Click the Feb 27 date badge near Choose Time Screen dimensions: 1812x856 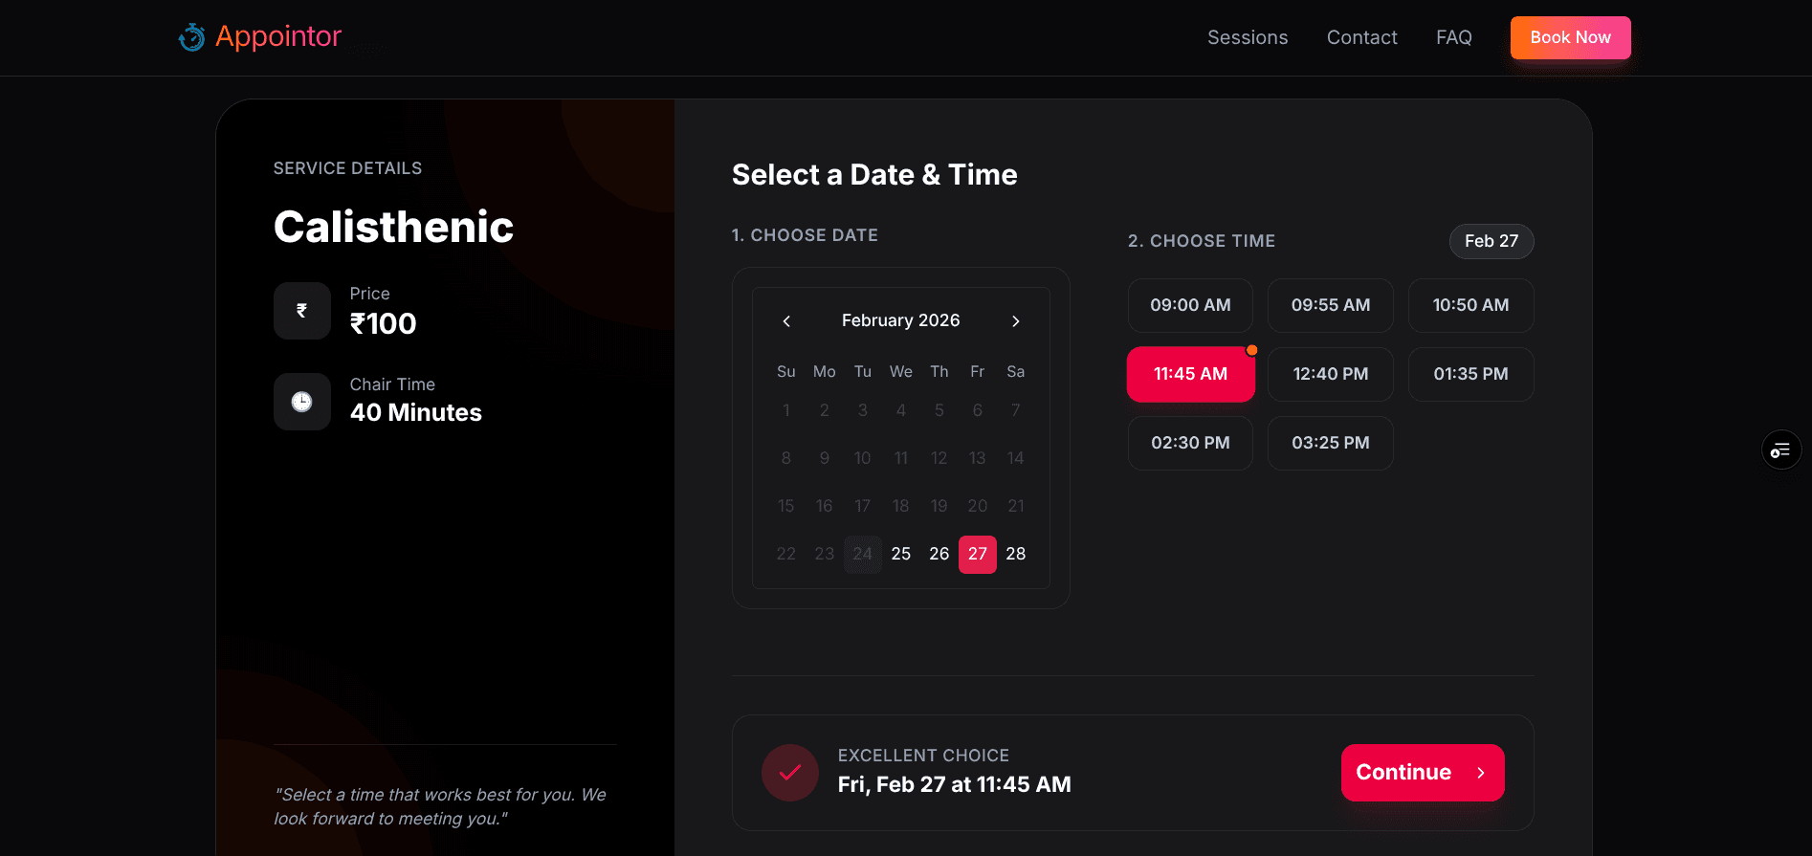point(1492,241)
